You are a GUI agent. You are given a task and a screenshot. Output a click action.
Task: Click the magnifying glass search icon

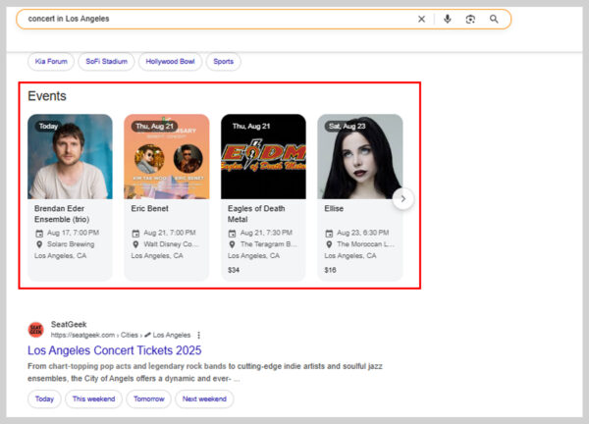pos(494,19)
